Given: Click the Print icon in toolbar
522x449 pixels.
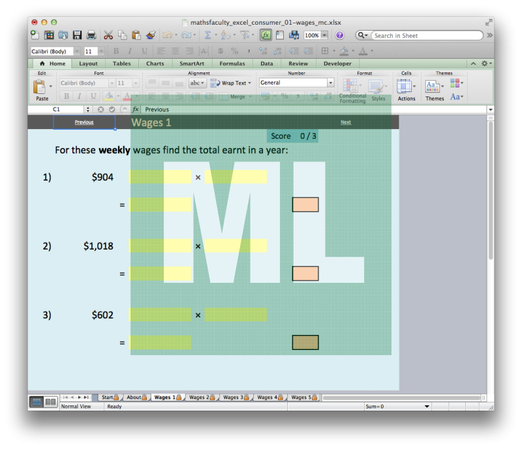Looking at the screenshot, I should [91, 35].
